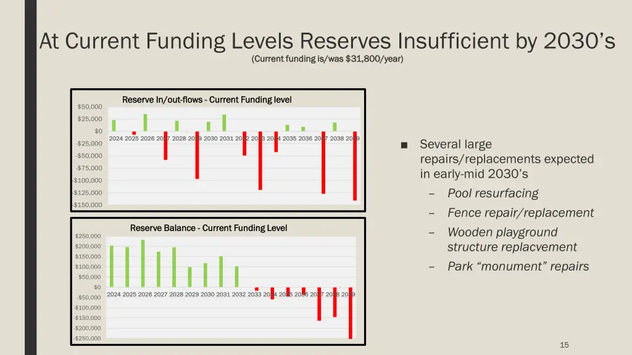Screen dimensions: 632x355
Task: Click the $100,000 axis label in the Reserve Balance chart
Action: coord(88,266)
